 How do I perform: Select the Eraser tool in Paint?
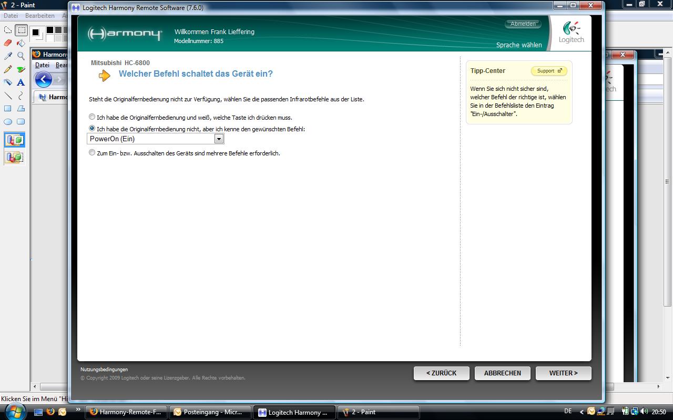tap(8, 43)
